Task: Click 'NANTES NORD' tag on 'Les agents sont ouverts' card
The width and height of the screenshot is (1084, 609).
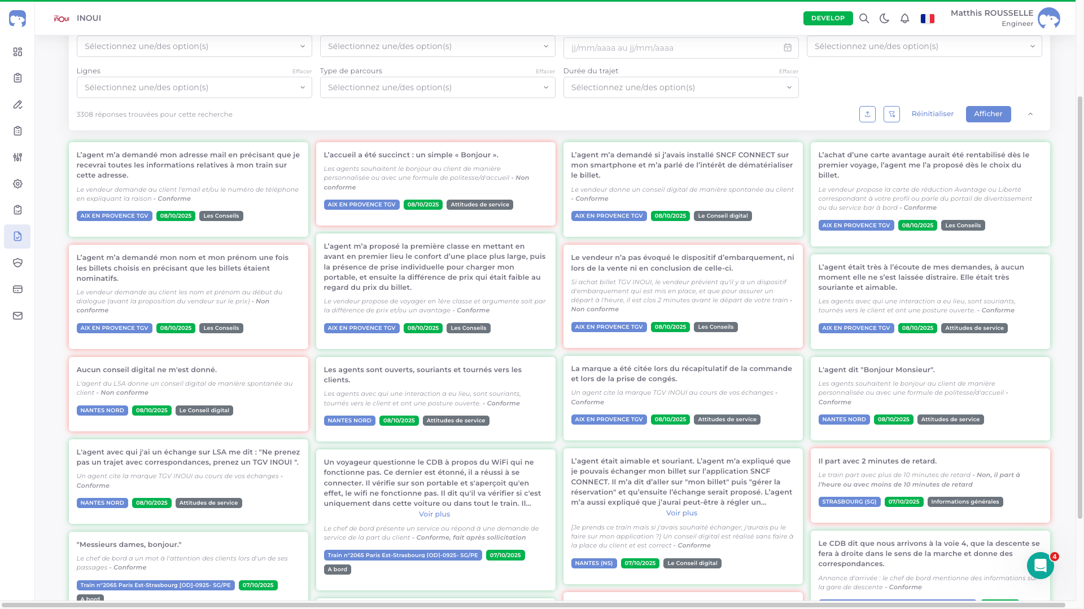Action: [x=349, y=421]
